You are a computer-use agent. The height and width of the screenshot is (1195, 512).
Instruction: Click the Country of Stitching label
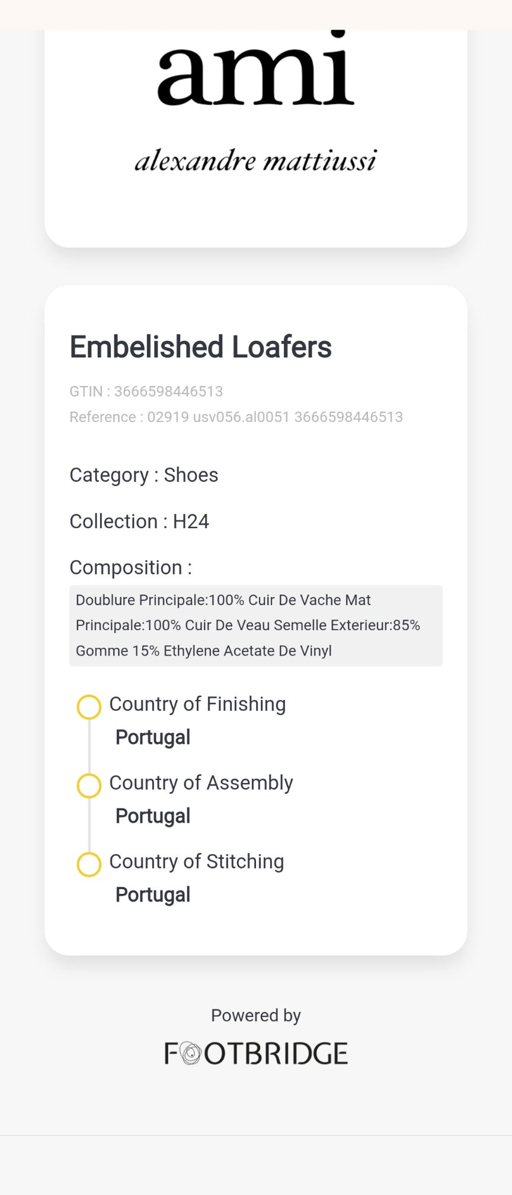point(196,862)
